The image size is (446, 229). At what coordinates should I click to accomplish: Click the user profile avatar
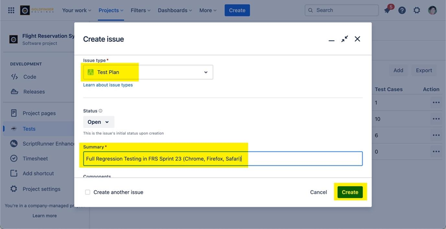[x=432, y=10]
